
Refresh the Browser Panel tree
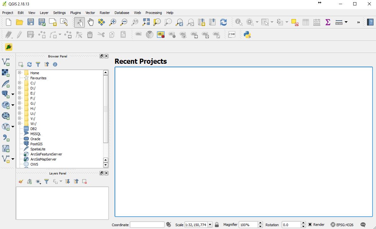coord(29,64)
